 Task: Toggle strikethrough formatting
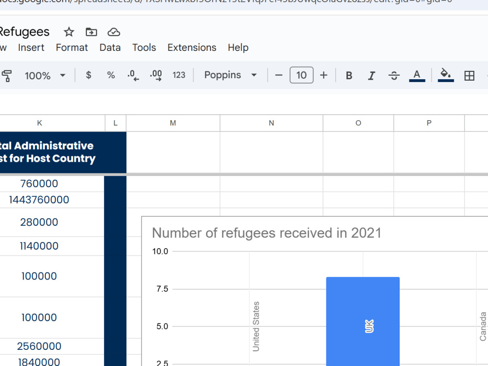pyautogui.click(x=394, y=75)
